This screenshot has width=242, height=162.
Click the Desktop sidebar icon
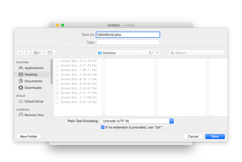[x=21, y=74]
